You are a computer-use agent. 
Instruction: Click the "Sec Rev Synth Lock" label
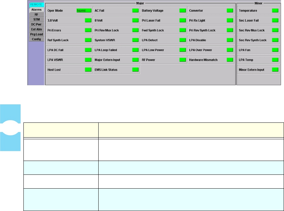pyautogui.click(x=252, y=40)
